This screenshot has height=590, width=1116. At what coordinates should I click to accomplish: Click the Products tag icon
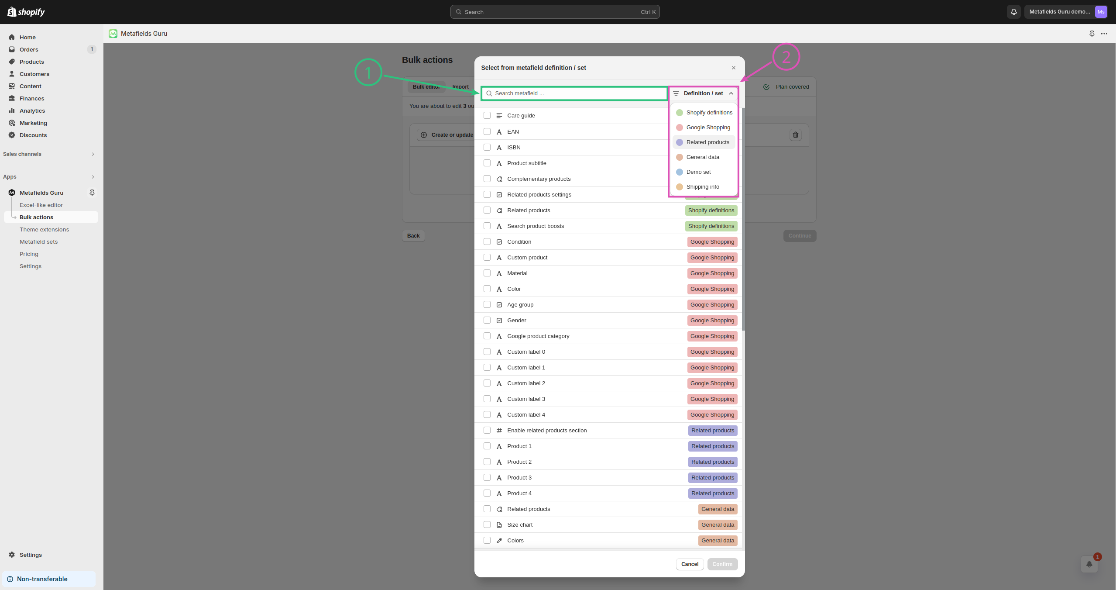[x=12, y=62]
